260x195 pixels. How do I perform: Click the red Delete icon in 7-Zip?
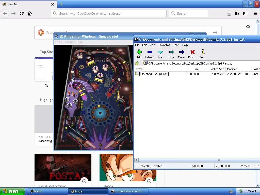[x=192, y=54]
